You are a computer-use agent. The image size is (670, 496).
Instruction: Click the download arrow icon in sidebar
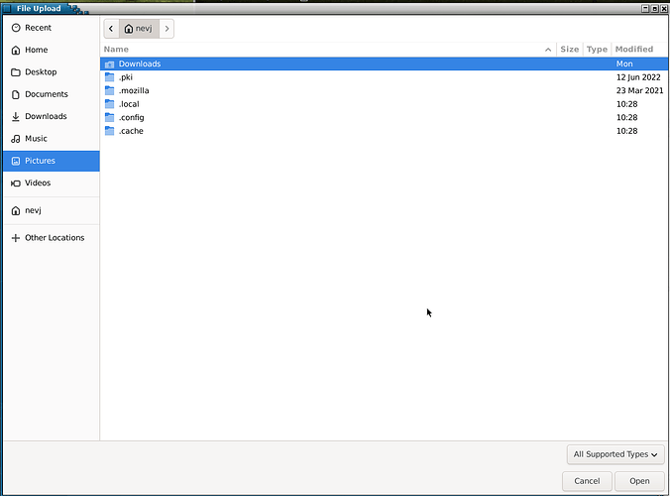click(x=16, y=117)
